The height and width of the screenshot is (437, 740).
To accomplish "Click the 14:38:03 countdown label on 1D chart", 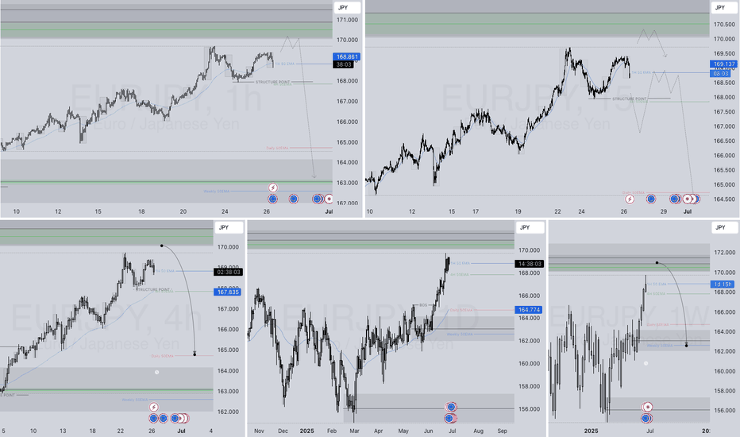I will (x=529, y=264).
